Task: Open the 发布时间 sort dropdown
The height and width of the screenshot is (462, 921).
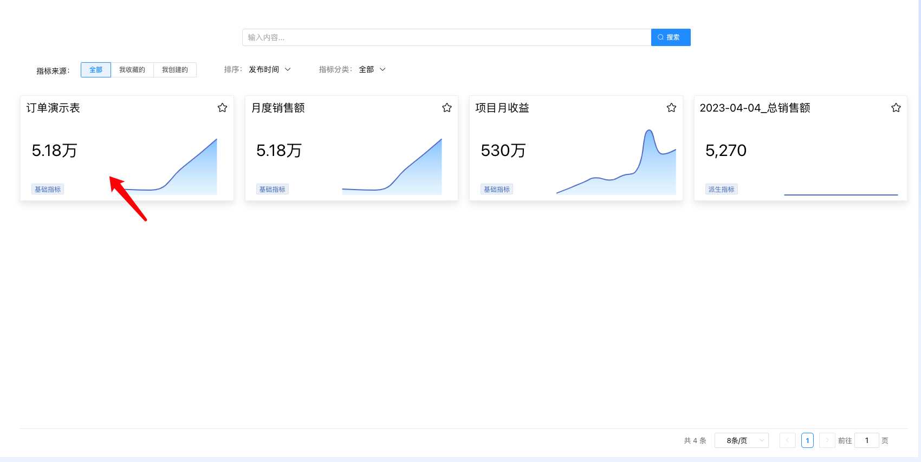Action: point(270,69)
